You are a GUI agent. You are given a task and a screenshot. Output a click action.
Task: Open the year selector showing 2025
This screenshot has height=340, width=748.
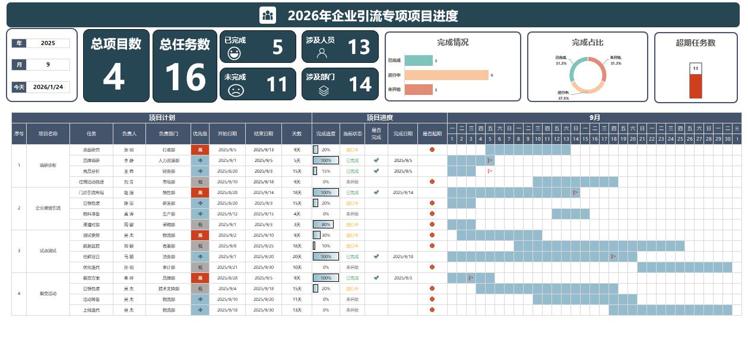tap(48, 43)
